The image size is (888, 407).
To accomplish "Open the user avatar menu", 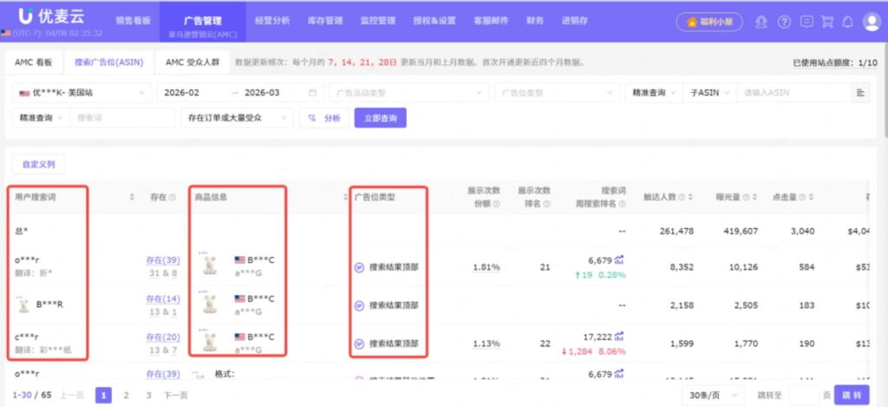I will [871, 22].
